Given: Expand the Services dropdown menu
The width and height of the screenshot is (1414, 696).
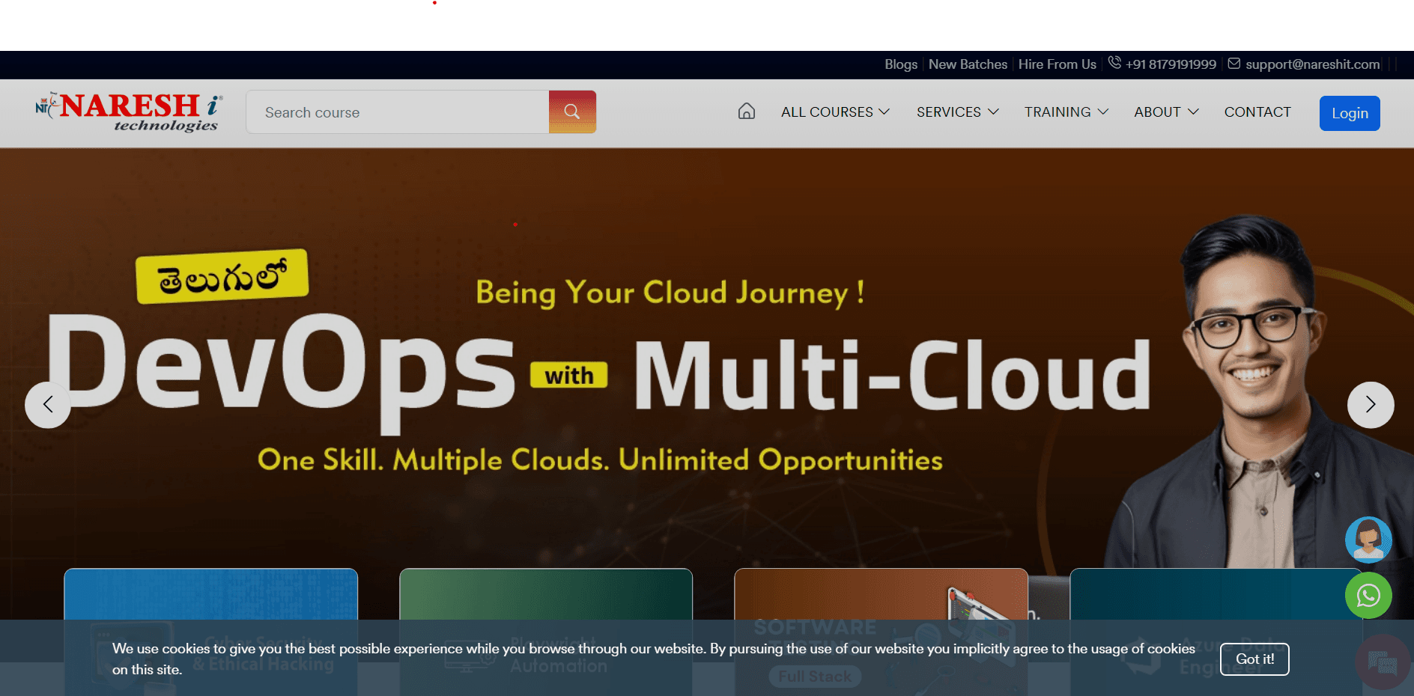Looking at the screenshot, I should [957, 112].
